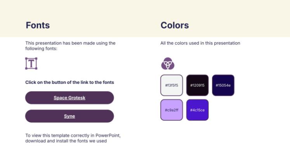Click the #4c15ce violet color swatch
The image size is (290, 163).
click(x=197, y=110)
